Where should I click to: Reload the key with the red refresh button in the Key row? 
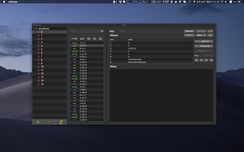210,31
